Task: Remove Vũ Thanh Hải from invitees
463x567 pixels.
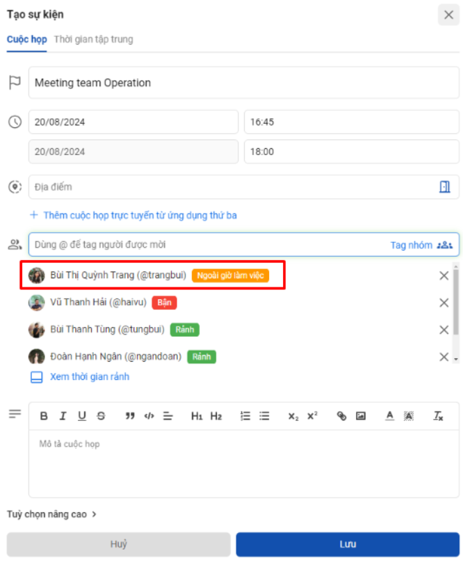Action: pyautogui.click(x=444, y=303)
